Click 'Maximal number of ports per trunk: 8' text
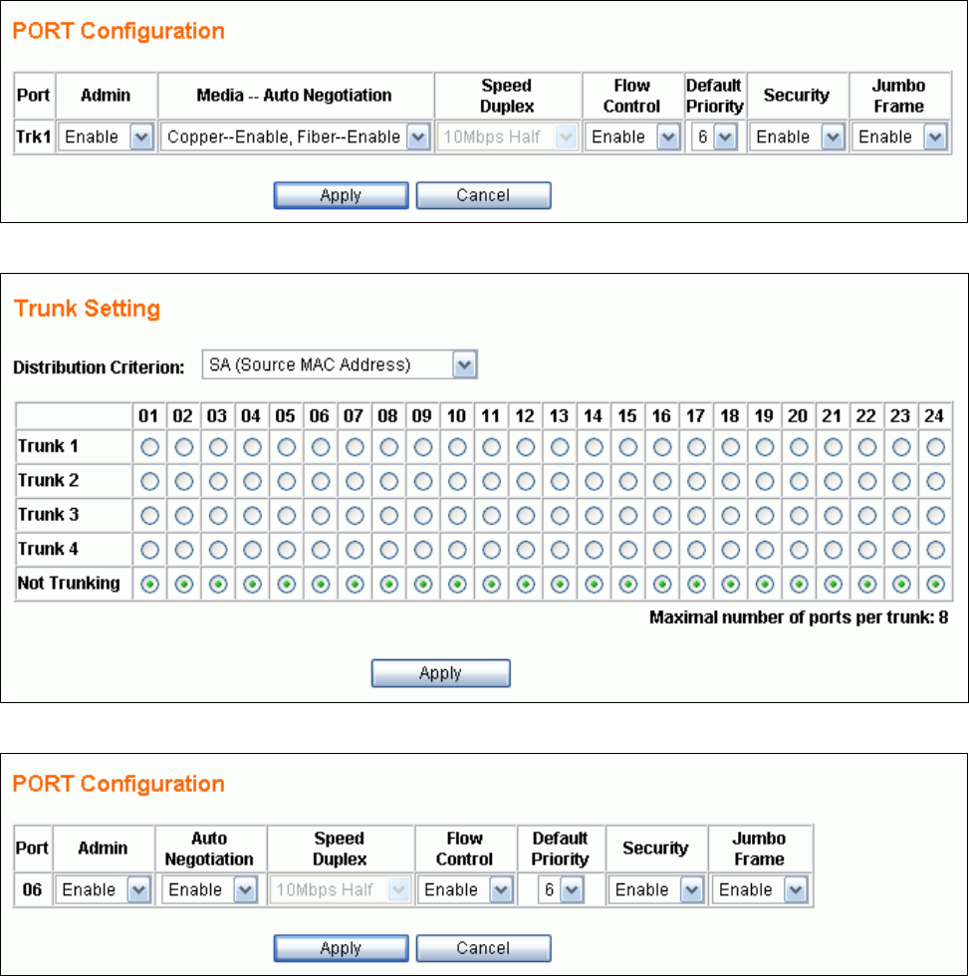Screen dimensions: 969x976 pyautogui.click(x=799, y=617)
